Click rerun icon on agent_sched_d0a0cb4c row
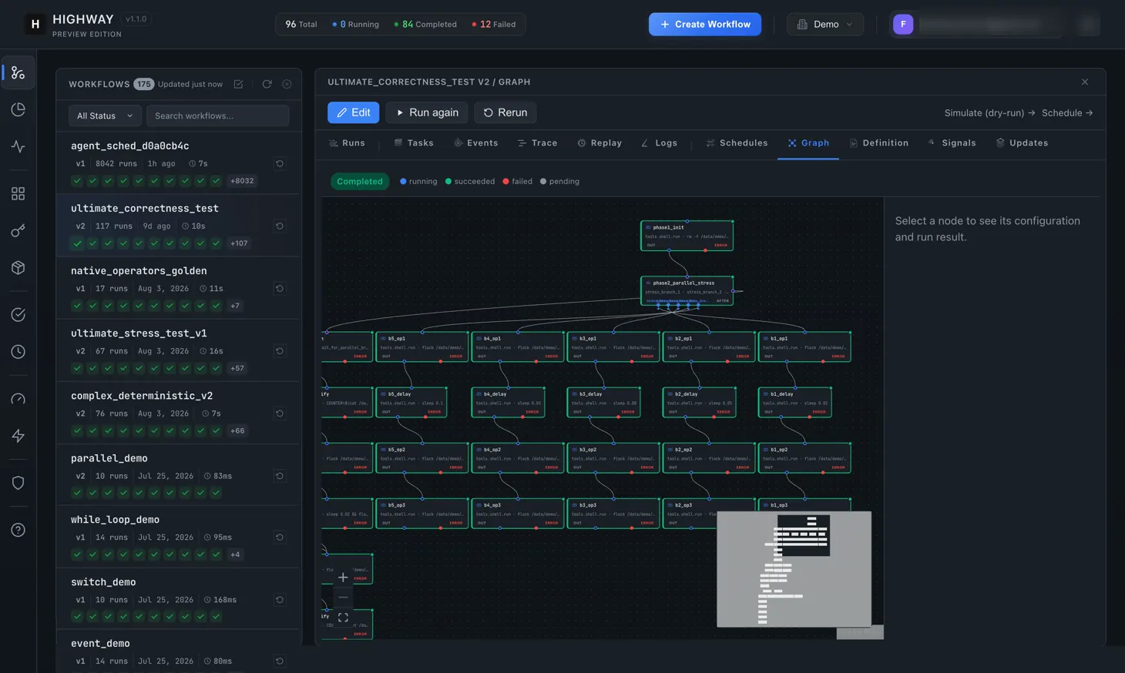 click(280, 163)
